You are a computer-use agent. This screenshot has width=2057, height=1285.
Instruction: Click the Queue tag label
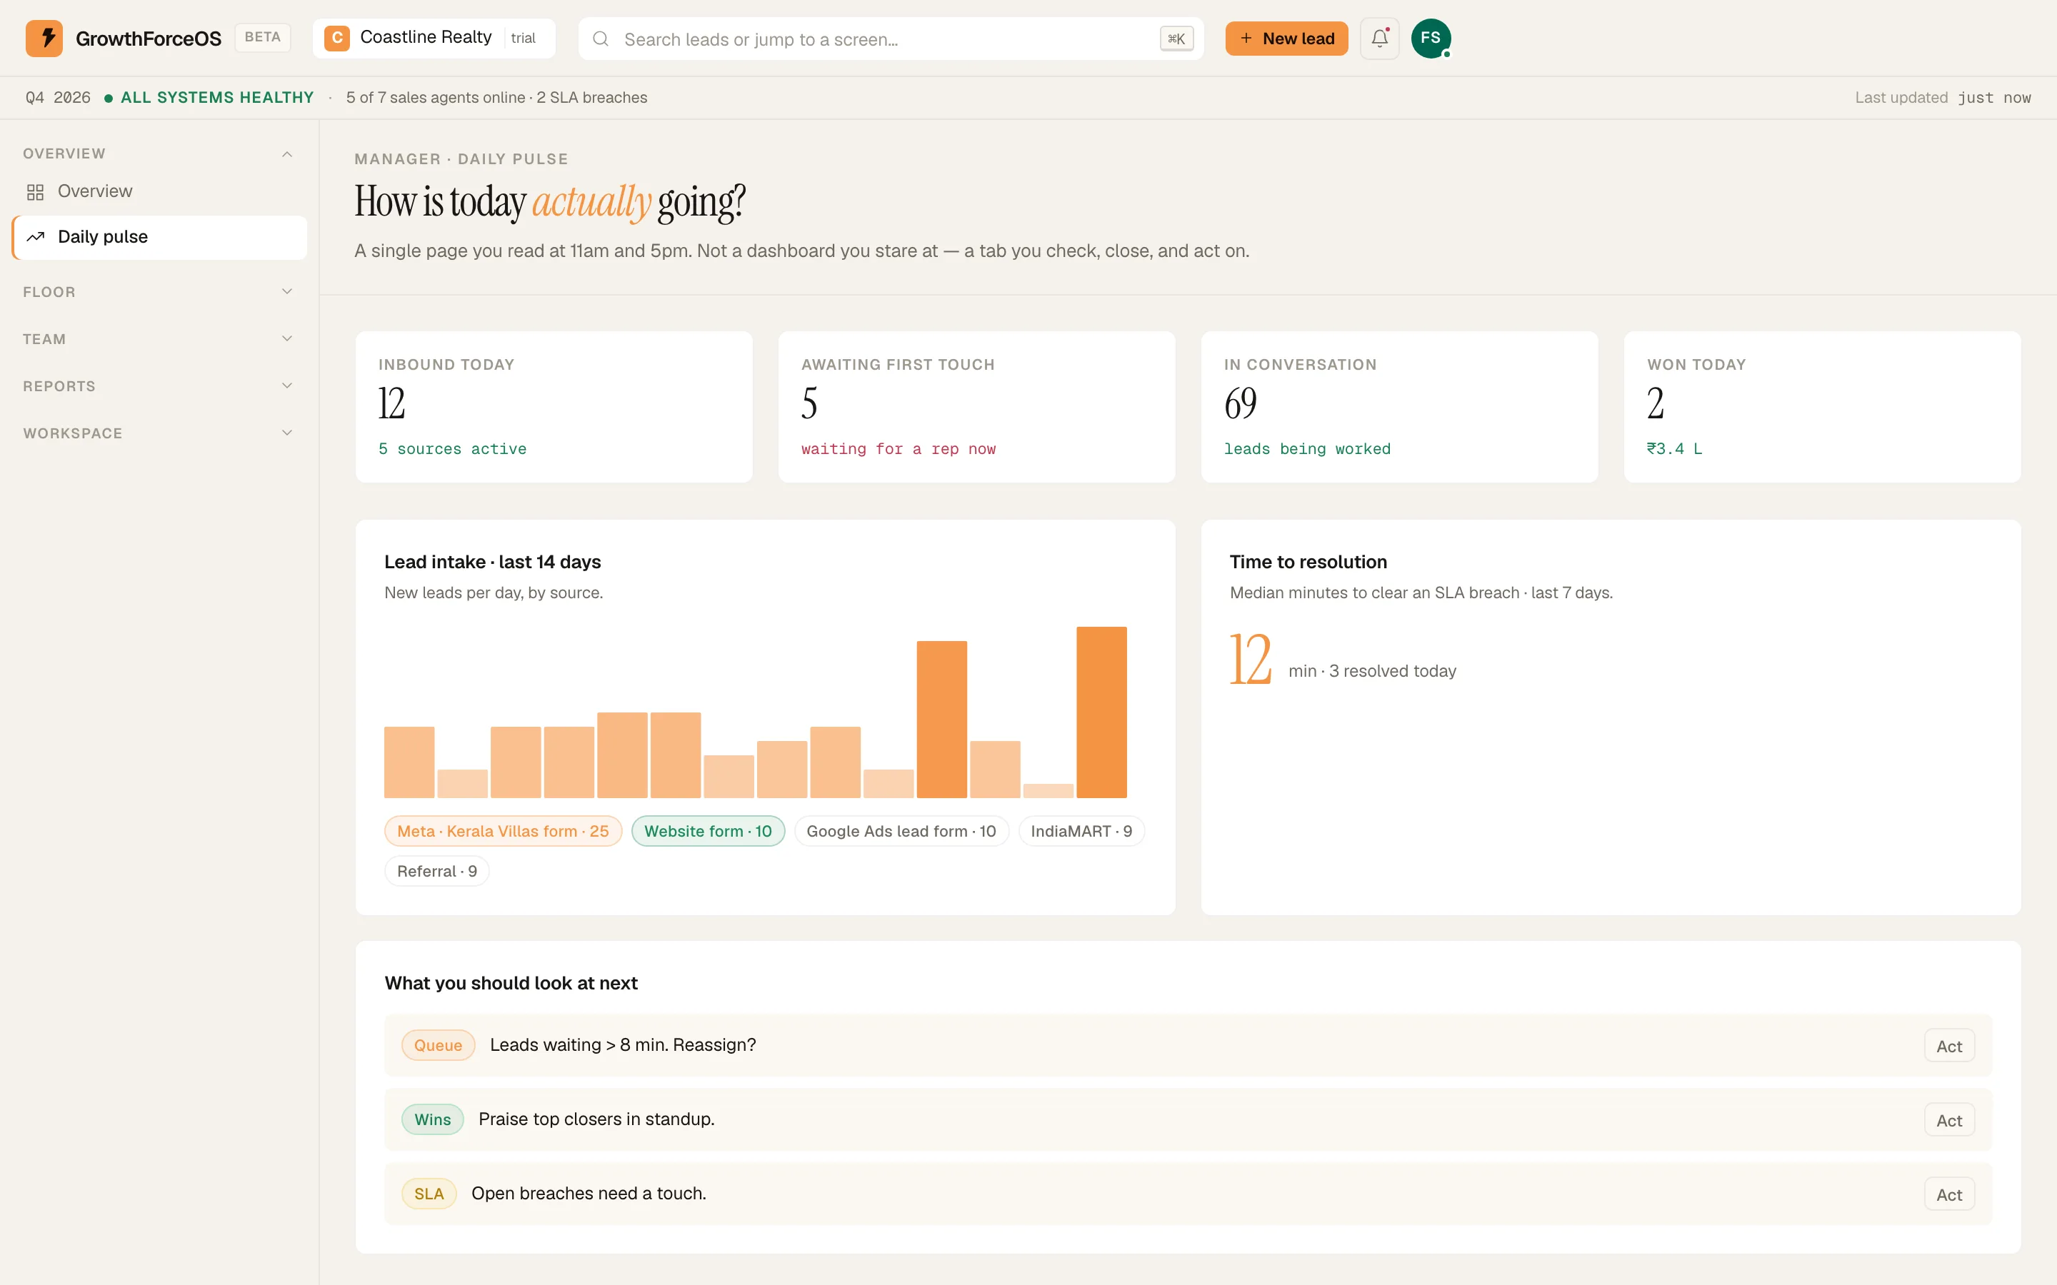pos(438,1045)
